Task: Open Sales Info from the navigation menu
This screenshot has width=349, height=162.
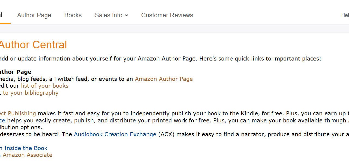Action: point(109,15)
